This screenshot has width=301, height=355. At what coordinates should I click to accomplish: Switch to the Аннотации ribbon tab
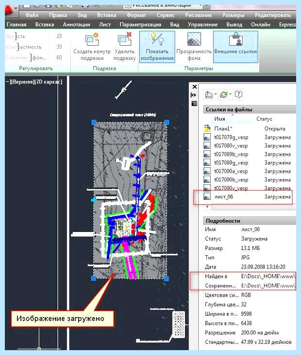pos(76,24)
